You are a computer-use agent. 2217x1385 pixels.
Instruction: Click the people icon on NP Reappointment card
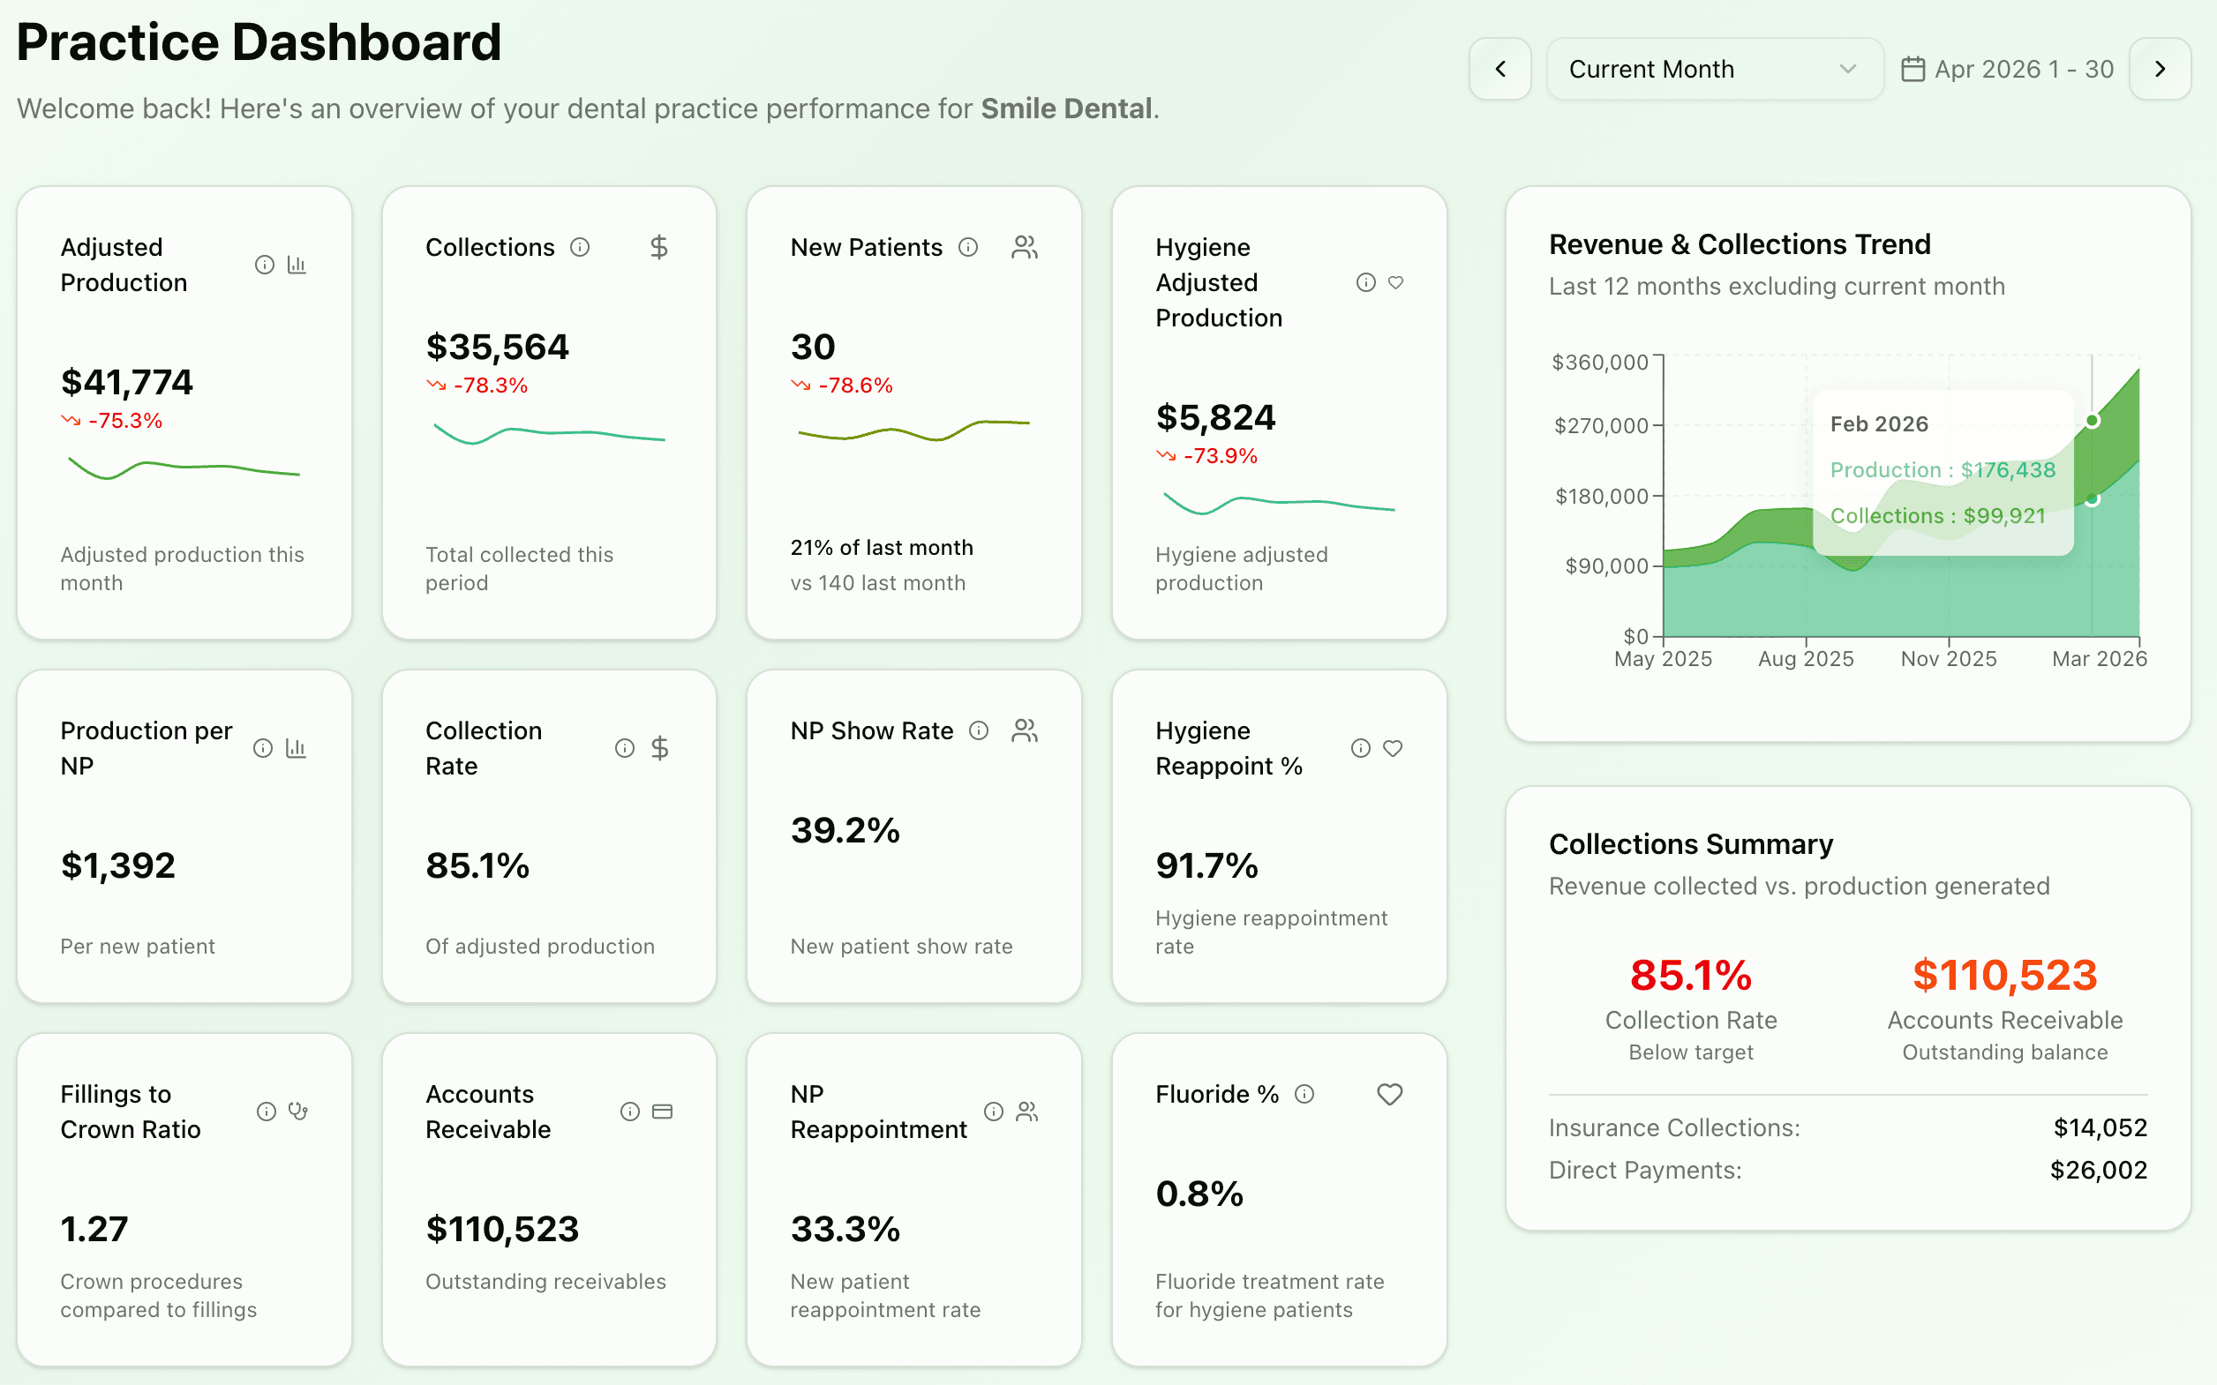pyautogui.click(x=1027, y=1112)
